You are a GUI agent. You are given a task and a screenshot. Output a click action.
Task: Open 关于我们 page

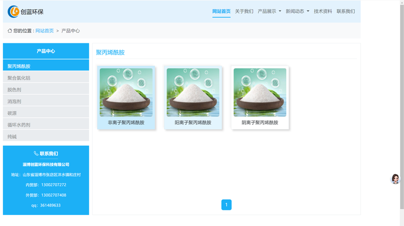244,11
